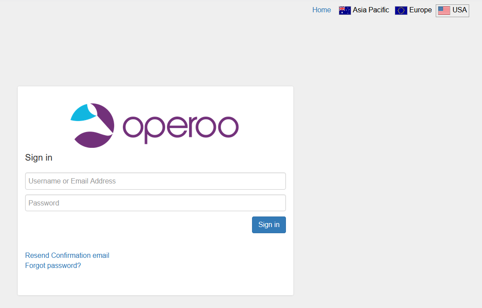
Task: Open Resend Confirmation email link
Action: click(67, 255)
